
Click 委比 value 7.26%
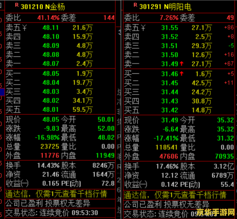pyautogui.click(x=169, y=18)
